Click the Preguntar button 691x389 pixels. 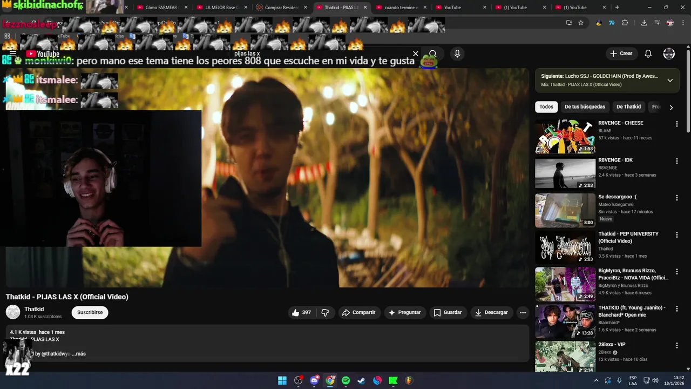pyautogui.click(x=404, y=312)
